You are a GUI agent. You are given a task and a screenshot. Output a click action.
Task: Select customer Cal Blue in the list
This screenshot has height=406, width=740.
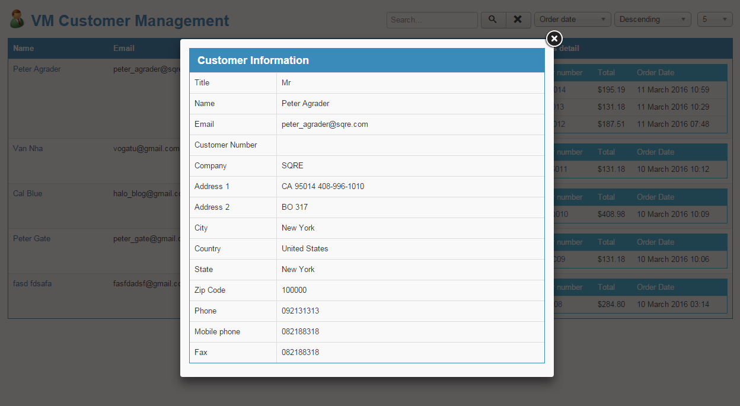[x=27, y=193]
